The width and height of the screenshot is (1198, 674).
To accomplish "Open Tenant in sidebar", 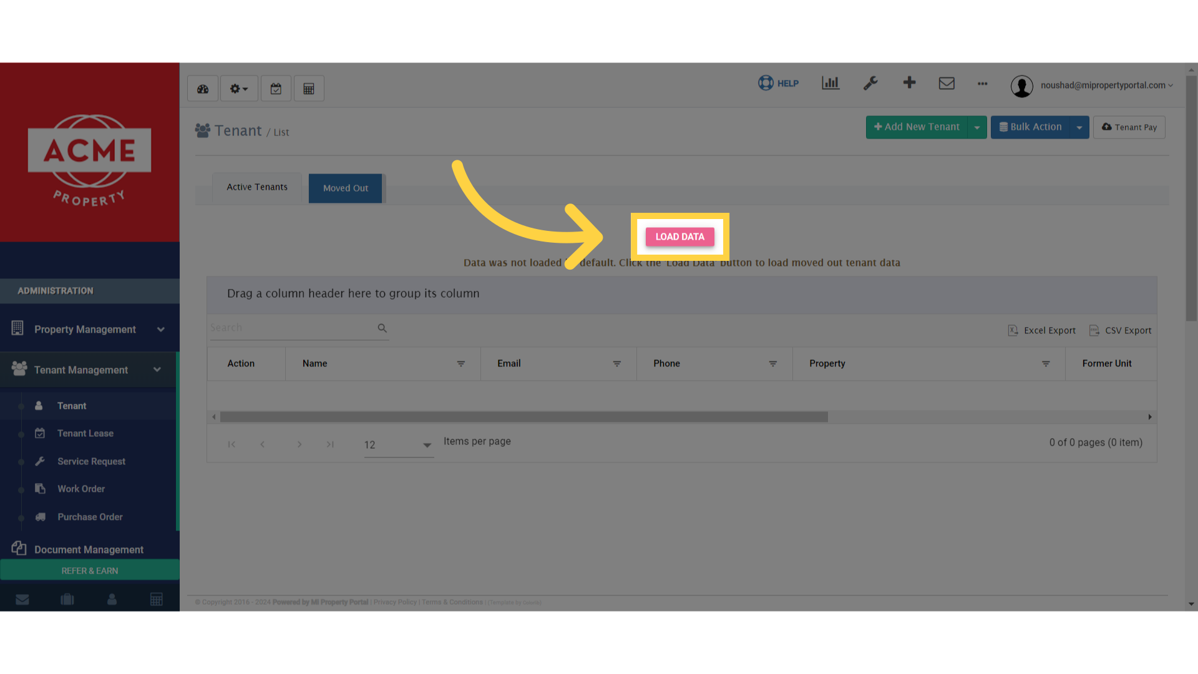I will pos(72,406).
